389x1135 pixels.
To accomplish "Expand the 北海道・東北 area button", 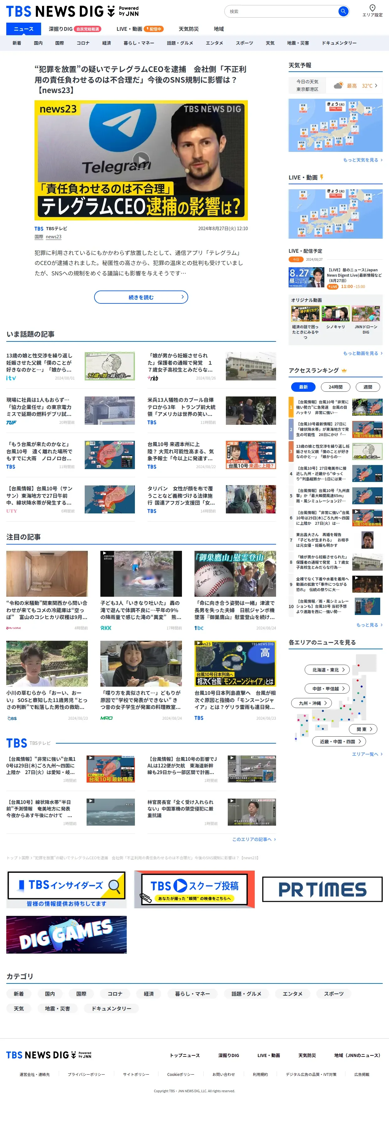I will (x=327, y=670).
